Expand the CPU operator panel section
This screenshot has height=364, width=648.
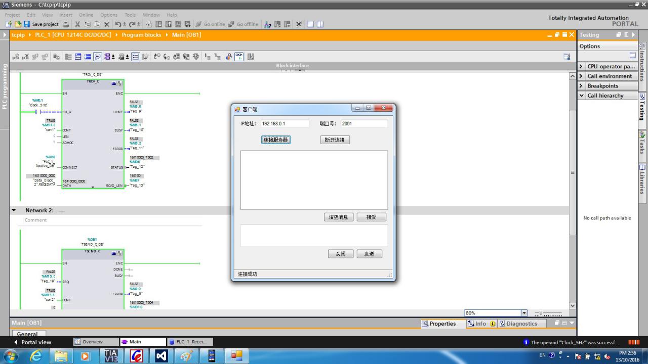pos(581,66)
